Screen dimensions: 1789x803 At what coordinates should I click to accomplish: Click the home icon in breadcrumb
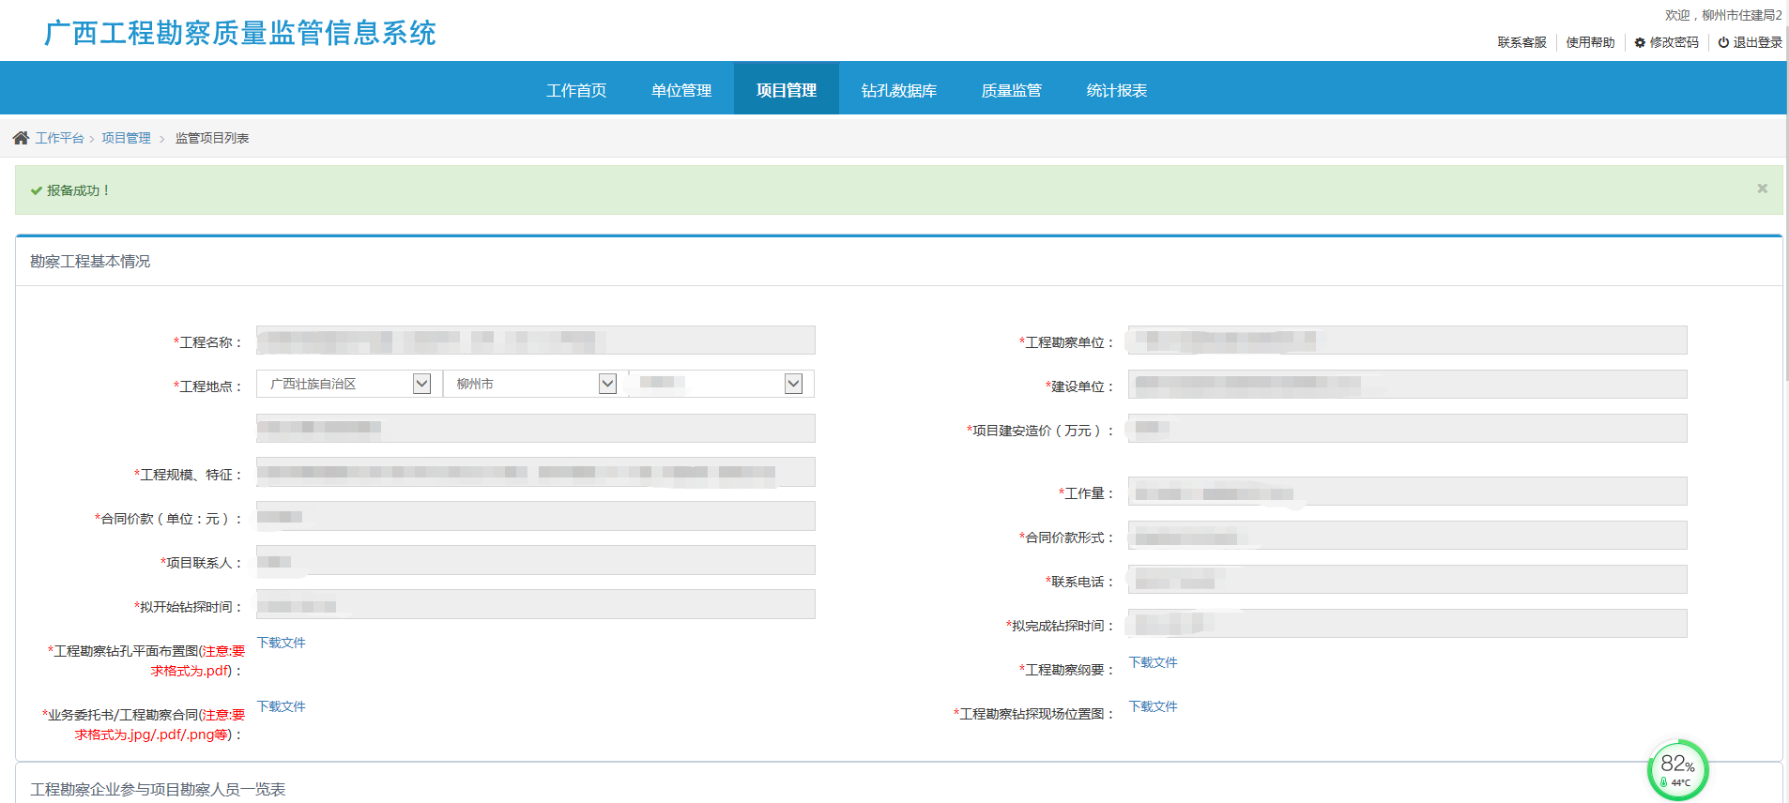(21, 138)
